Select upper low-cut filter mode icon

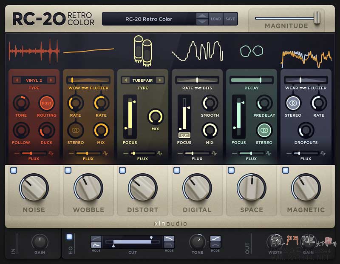pos(96,238)
